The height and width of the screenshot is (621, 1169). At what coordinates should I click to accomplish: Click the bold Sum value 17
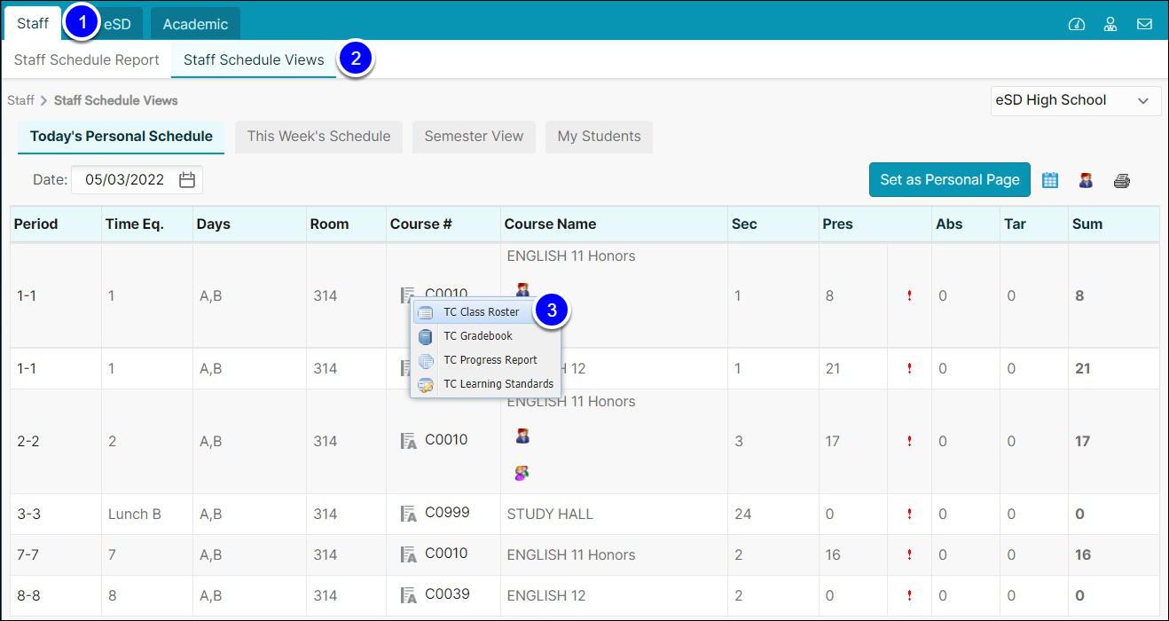pos(1082,441)
